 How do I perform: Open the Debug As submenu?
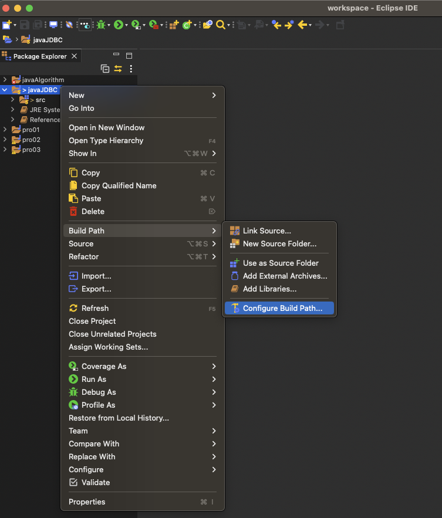143,392
